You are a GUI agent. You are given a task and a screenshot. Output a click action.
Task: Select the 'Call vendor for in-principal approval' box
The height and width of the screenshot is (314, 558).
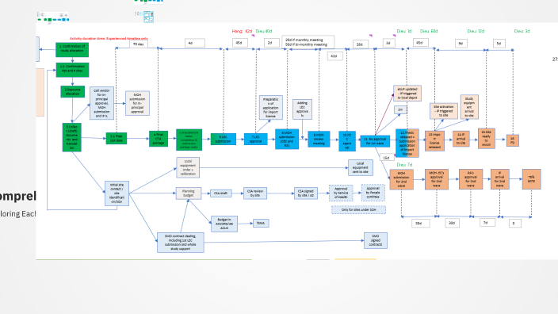101,103
